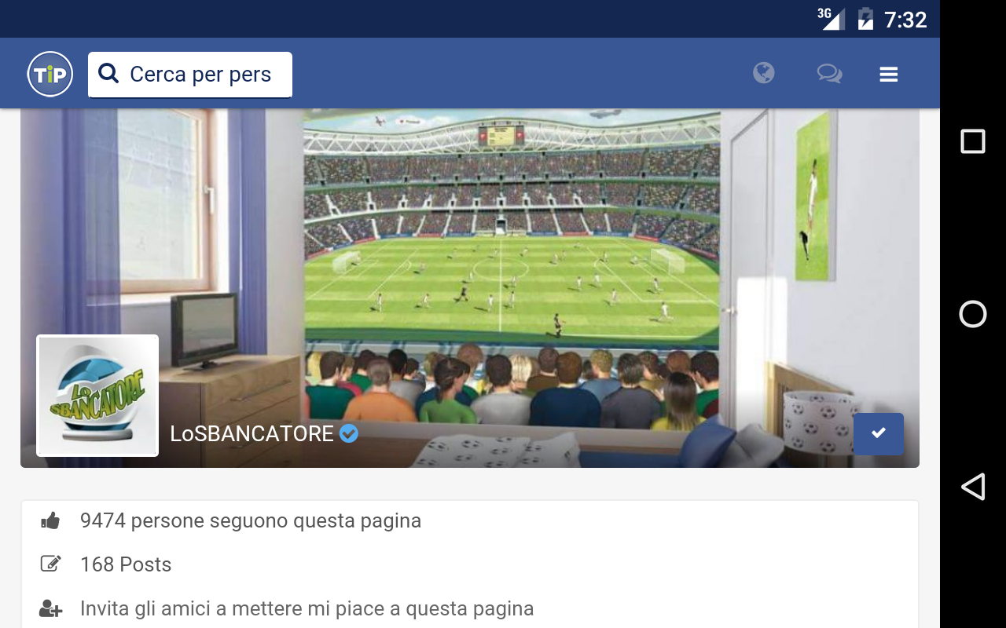
Task: Open the LoSBANCATORE profile picture
Action: pyautogui.click(x=97, y=396)
